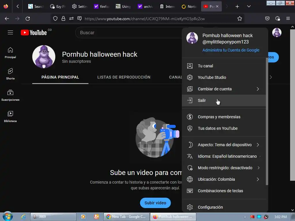Image resolution: width=295 pixels, height=221 pixels.
Task: Select the PÁGINA PRINCIPAL tab
Action: click(x=60, y=77)
